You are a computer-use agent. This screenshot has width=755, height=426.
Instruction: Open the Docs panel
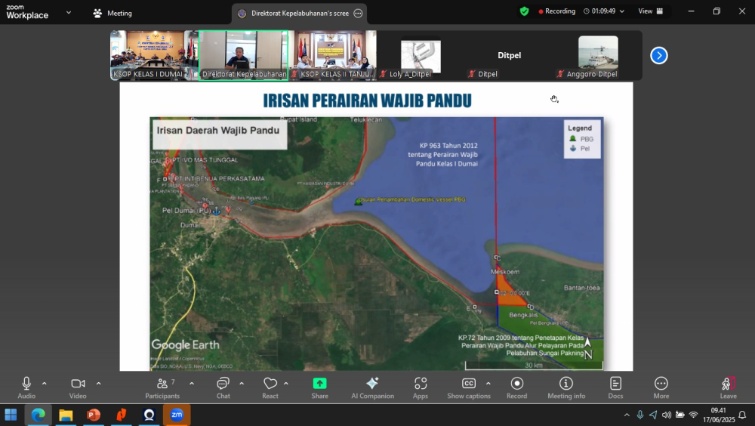615,387
